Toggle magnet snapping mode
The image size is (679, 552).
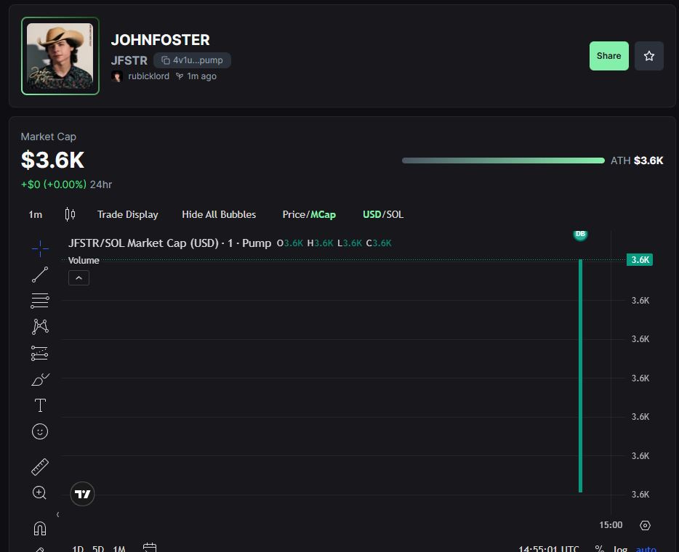coord(39,528)
